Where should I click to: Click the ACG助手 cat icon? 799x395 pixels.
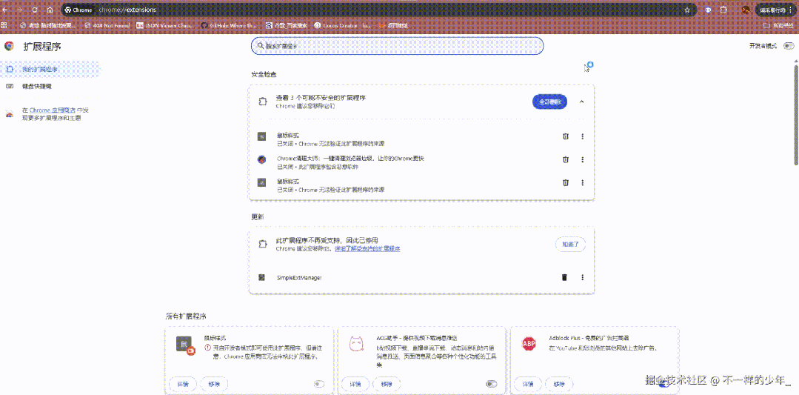(x=357, y=344)
